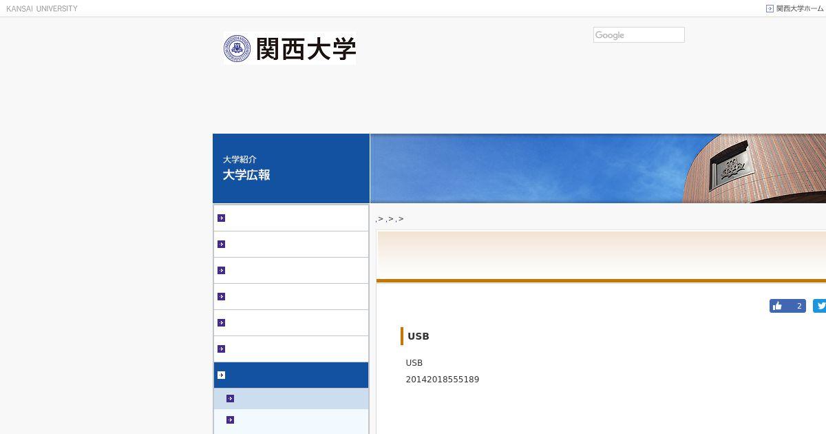
Task: Click the 大学広報 sidebar heading
Action: pyautogui.click(x=246, y=175)
